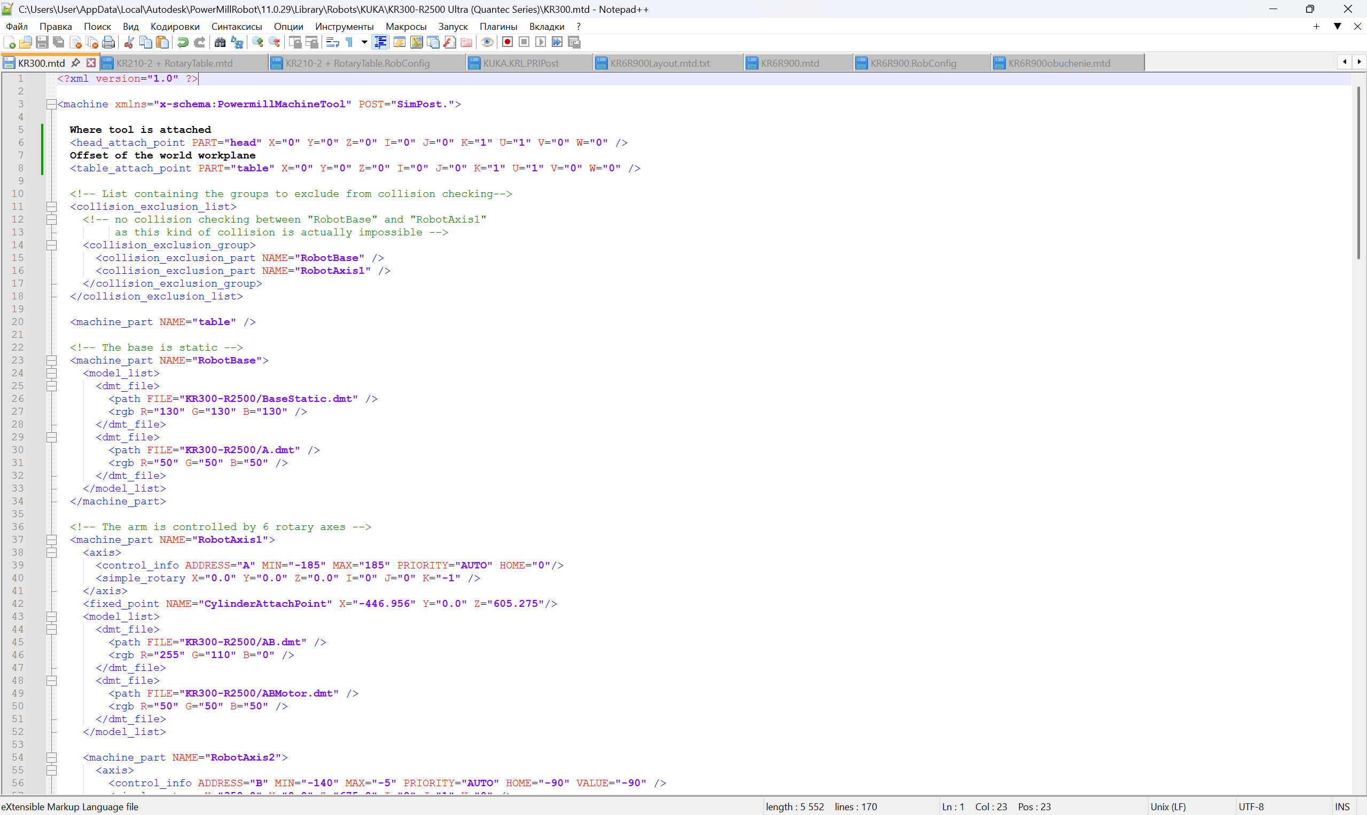
Task: Open the Синтаксисы menu
Action: coord(236,26)
